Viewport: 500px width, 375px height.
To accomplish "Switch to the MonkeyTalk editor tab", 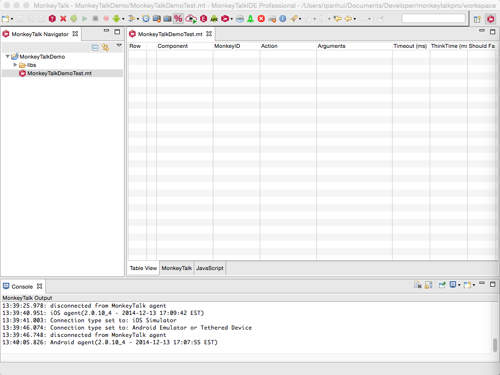I will pyautogui.click(x=177, y=268).
